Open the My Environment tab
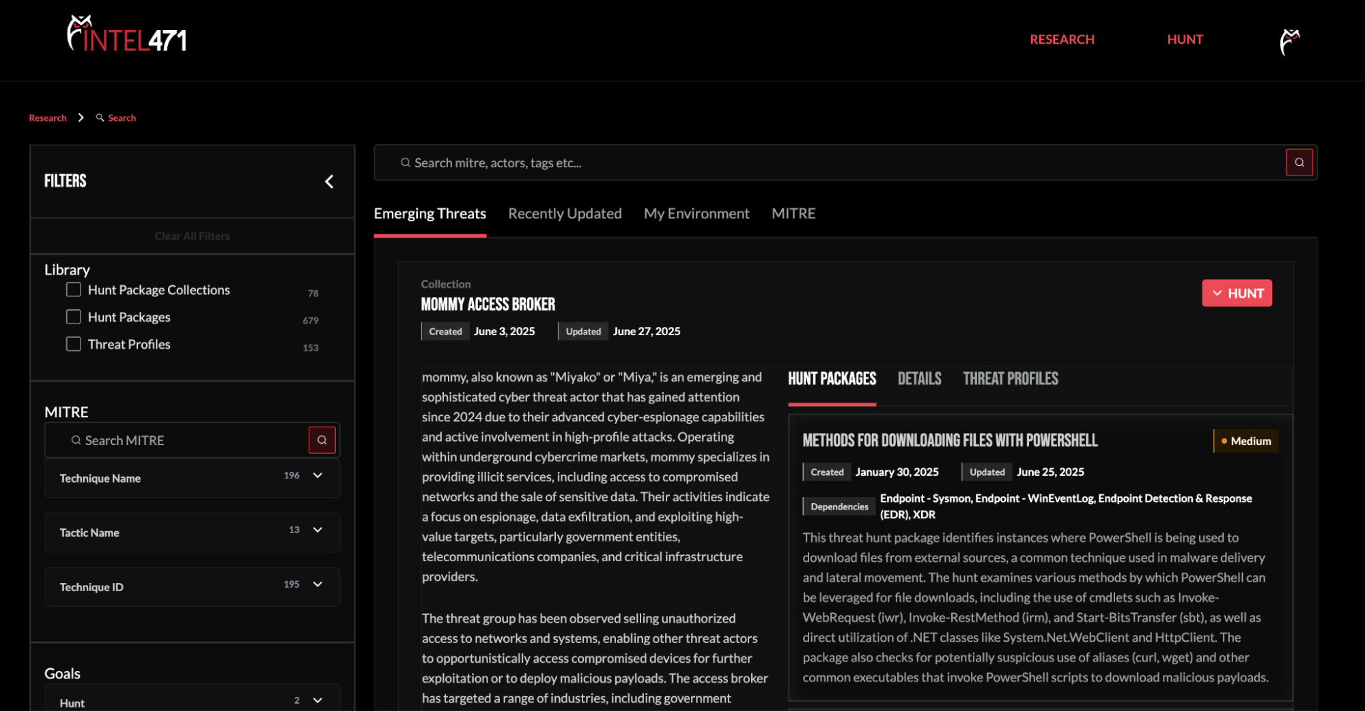 [696, 214]
